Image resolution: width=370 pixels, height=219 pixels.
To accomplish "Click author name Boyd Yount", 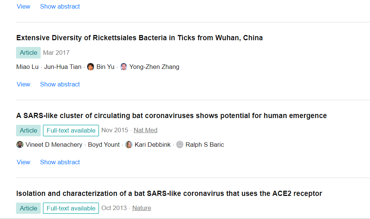I will [104, 145].
